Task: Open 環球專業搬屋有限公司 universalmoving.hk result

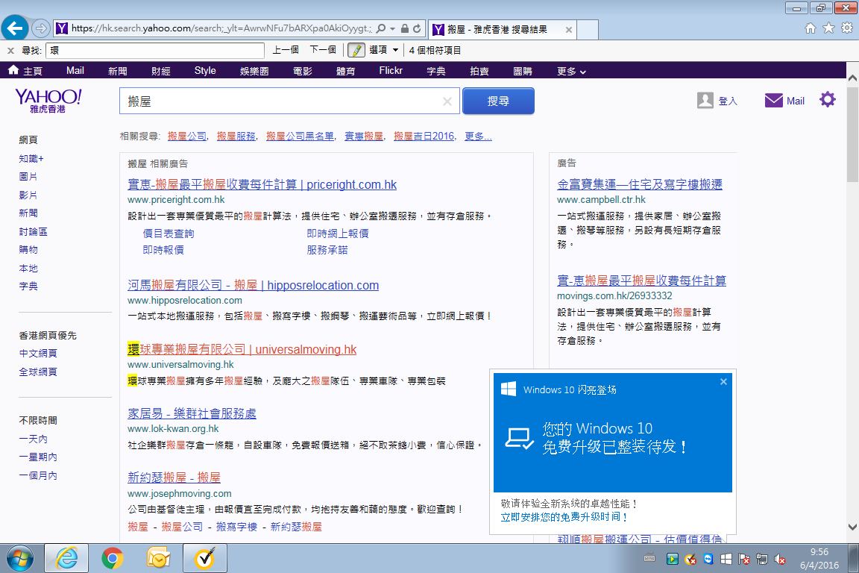Action: coord(242,349)
